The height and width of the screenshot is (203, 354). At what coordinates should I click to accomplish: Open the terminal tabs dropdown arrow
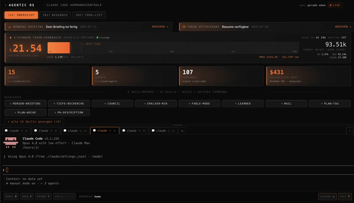[x=350, y=131]
